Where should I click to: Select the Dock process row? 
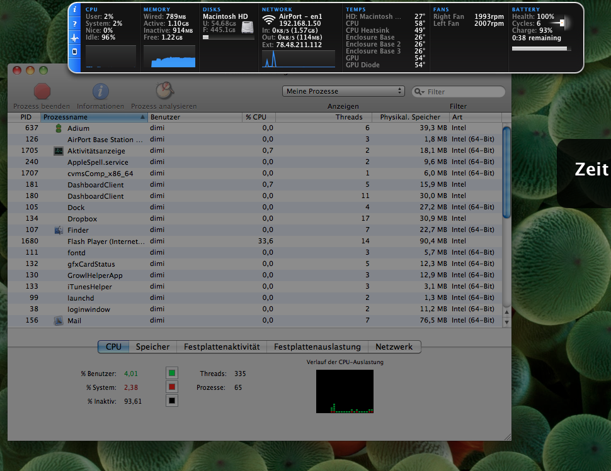[x=255, y=208]
